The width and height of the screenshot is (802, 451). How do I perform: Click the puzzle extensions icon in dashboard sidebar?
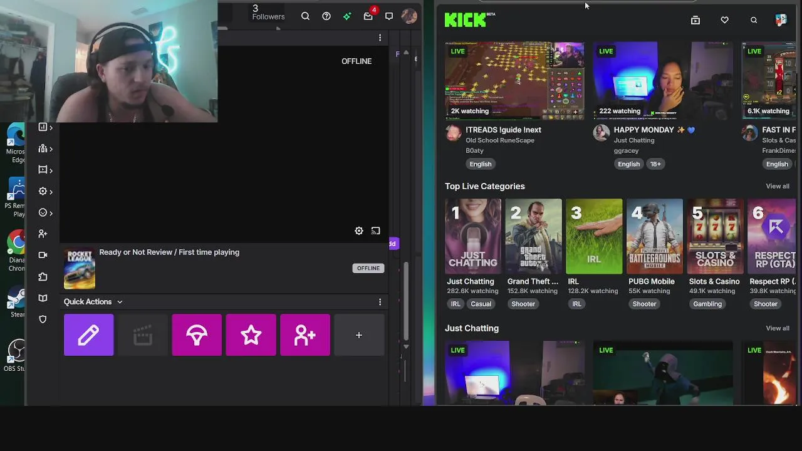(43, 276)
